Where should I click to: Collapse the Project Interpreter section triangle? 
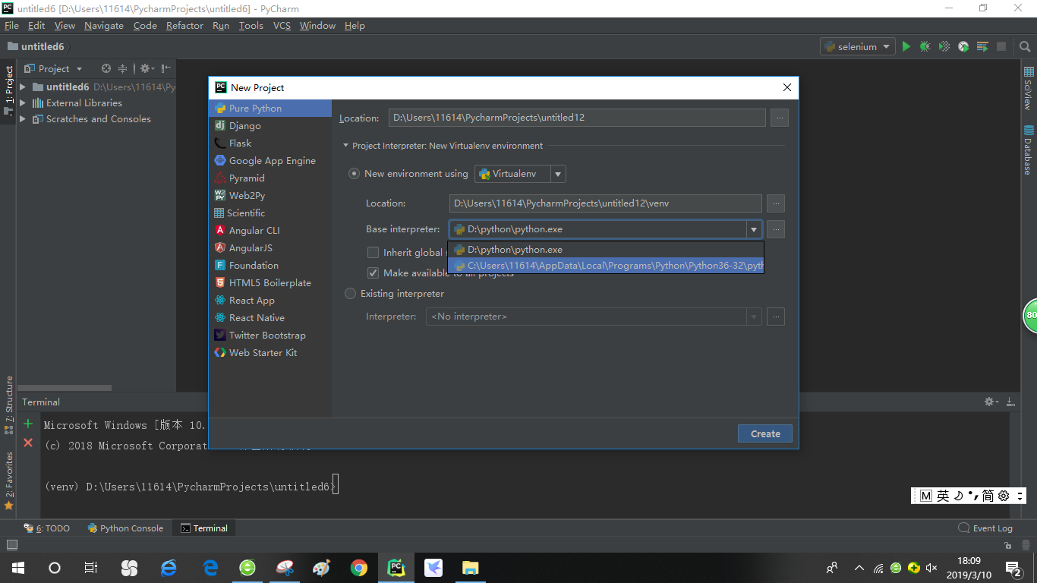[x=345, y=146]
